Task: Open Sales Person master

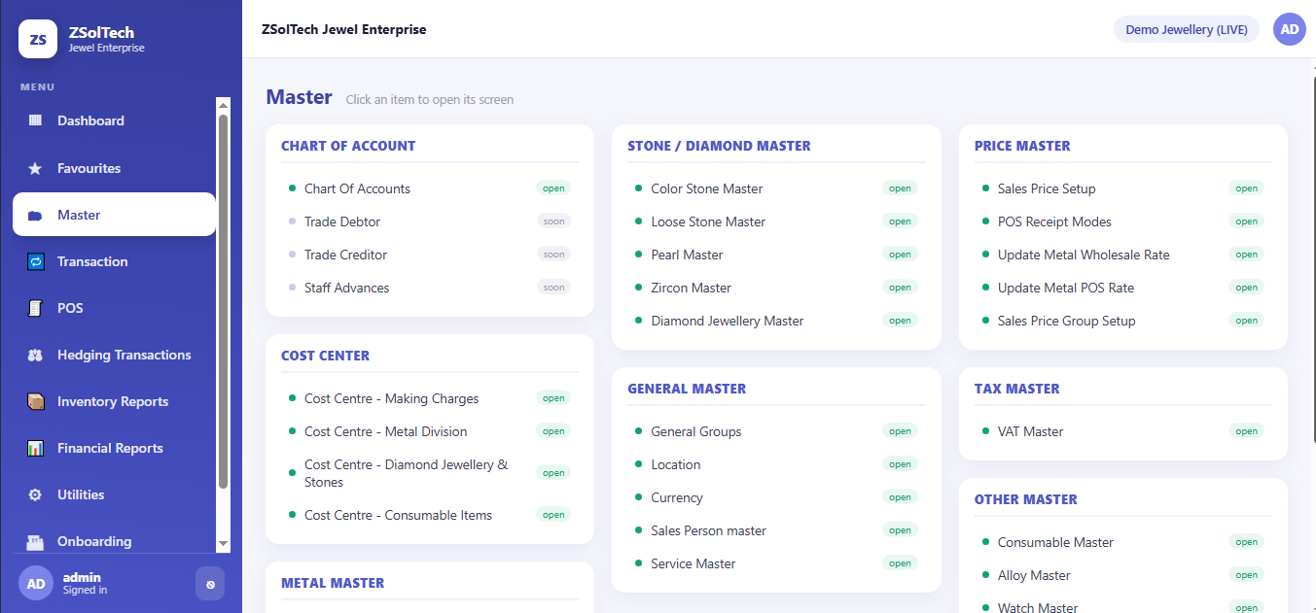Action: point(776,530)
